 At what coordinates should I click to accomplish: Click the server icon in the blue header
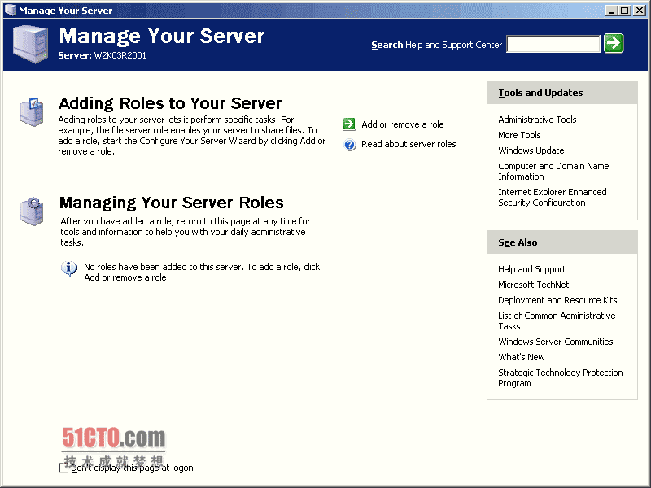(30, 46)
